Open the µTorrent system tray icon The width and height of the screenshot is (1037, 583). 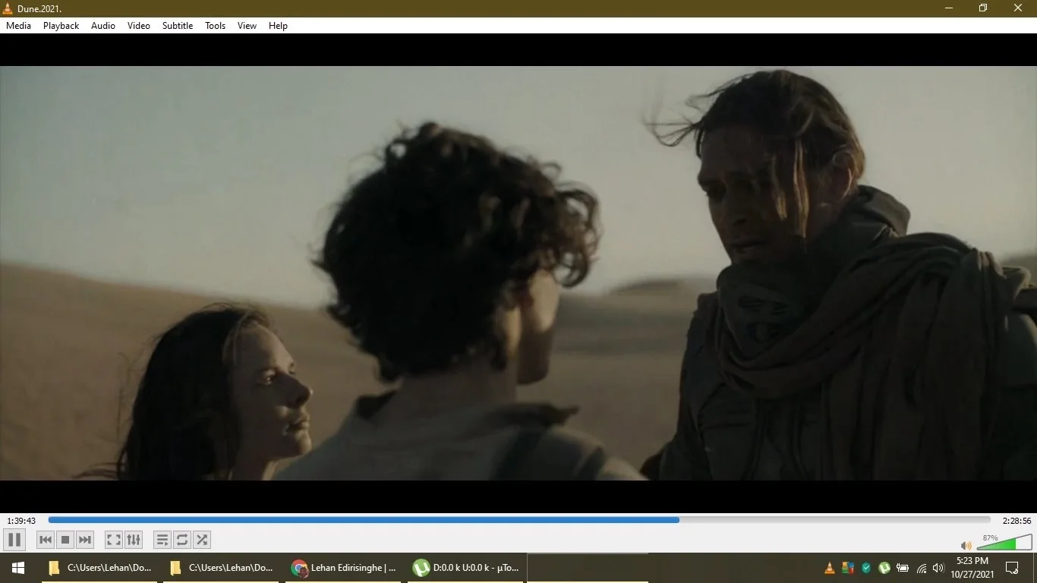click(884, 568)
